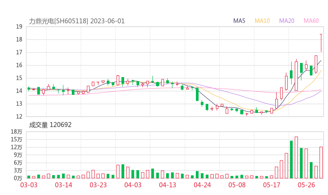This screenshot has width=328, height=195.
Task: Click the 18万 volume axis label
Action: (x=16, y=132)
